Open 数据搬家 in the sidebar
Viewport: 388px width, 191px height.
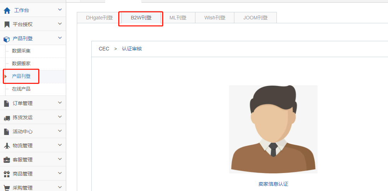[21, 63]
